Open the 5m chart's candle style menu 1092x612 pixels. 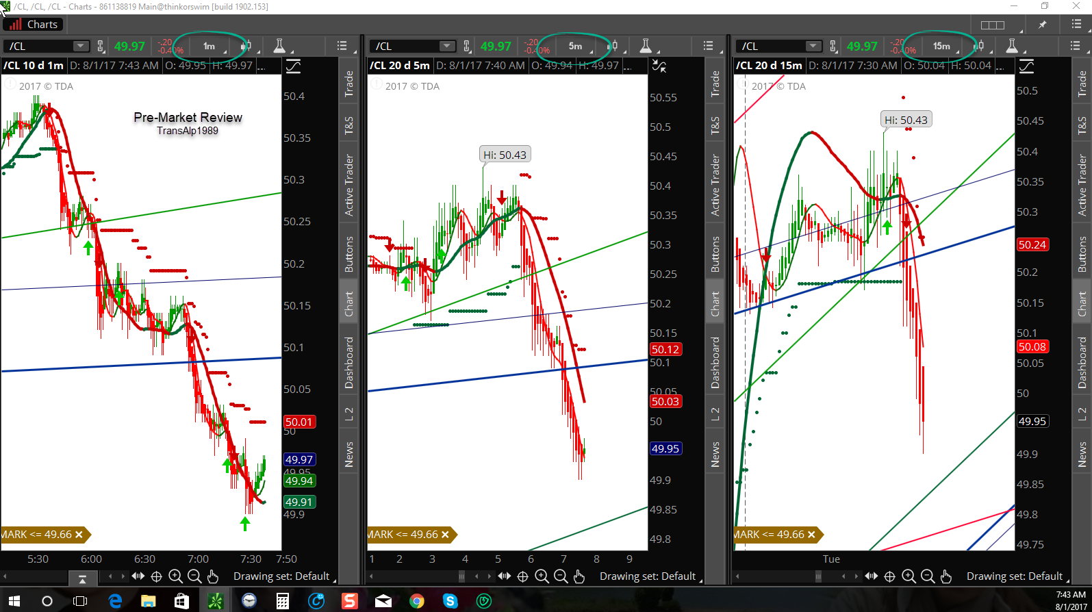(614, 46)
